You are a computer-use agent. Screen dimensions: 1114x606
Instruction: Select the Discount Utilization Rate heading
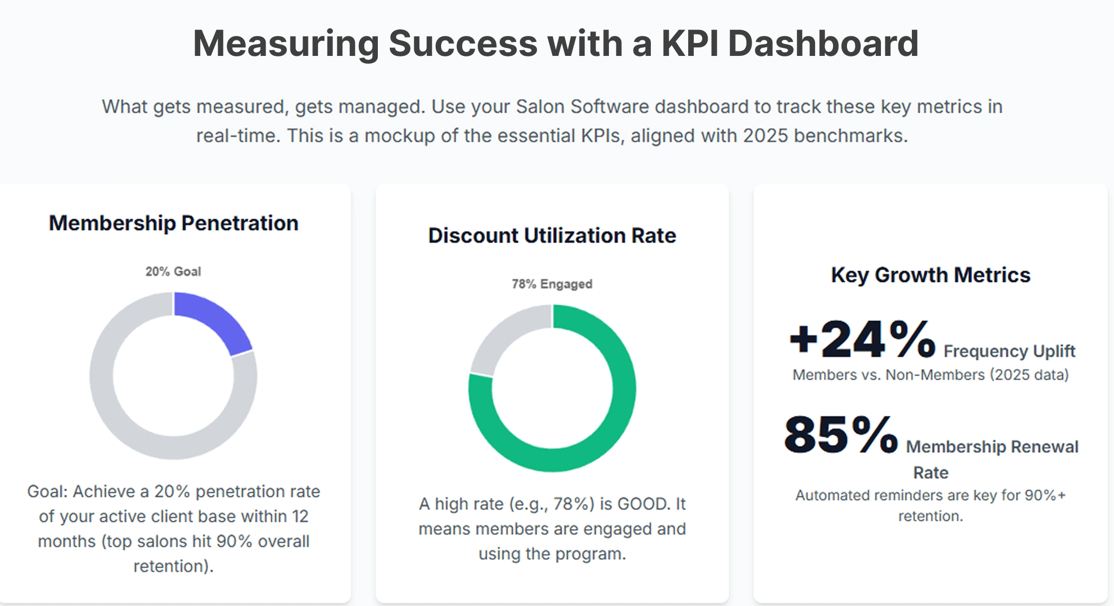tap(552, 236)
